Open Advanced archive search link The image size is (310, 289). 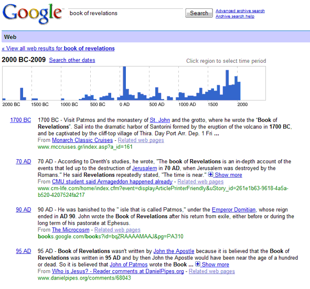[x=240, y=11]
